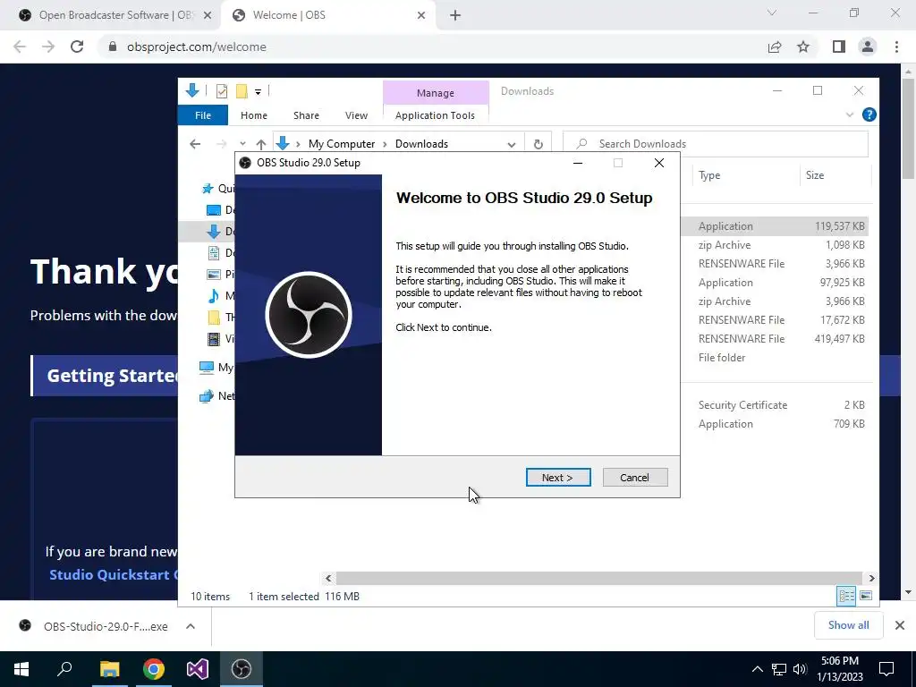Click Downloads in address breadcrumb
This screenshot has width=916, height=687.
point(421,144)
